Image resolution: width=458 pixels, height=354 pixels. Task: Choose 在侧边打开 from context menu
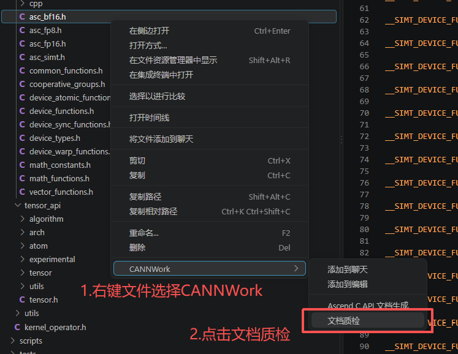210,31
